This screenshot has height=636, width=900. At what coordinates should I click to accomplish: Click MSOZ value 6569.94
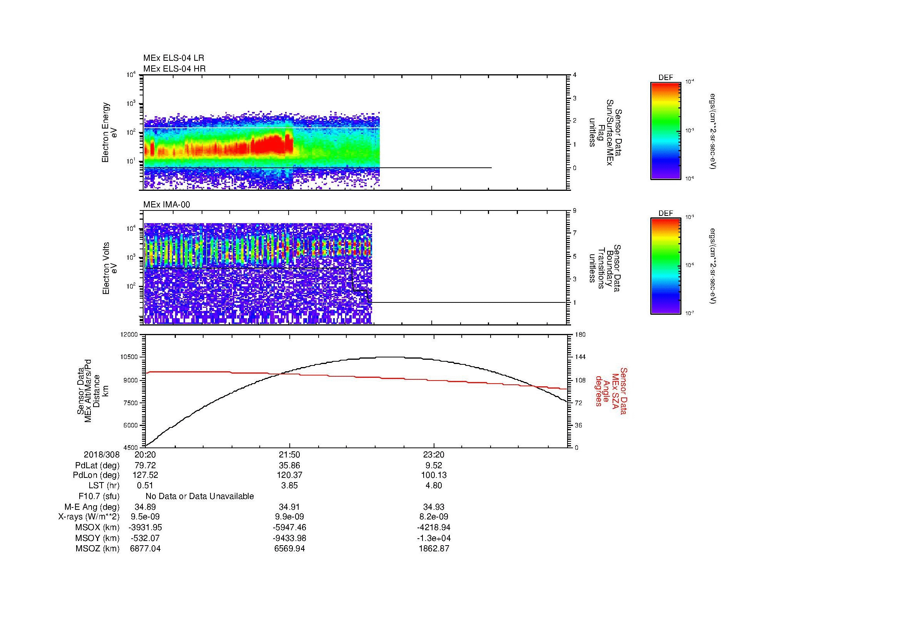(x=289, y=549)
